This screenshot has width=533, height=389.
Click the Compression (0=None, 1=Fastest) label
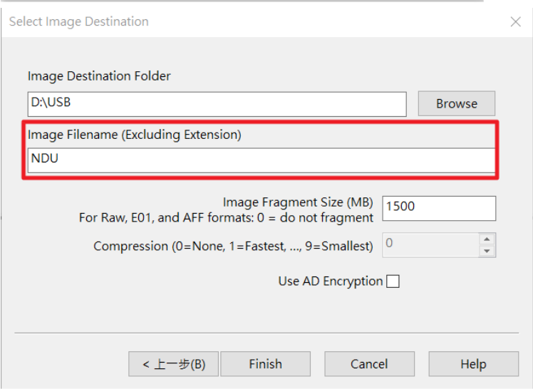(x=233, y=247)
